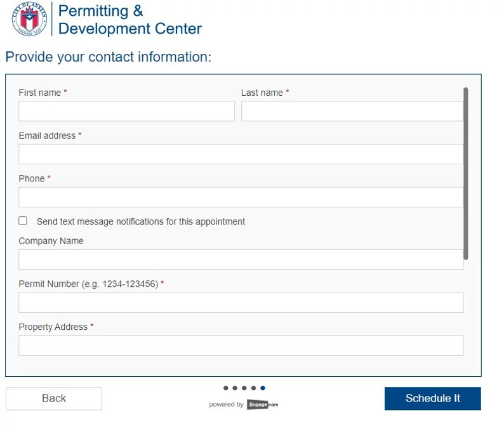Viewport: 497px width, 432px height.
Task: Click the Engageware logo
Action: tap(262, 404)
